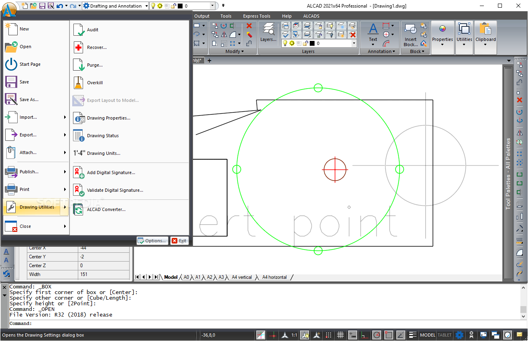Click Add Digital Signature icon
528x341 pixels.
pyautogui.click(x=79, y=173)
